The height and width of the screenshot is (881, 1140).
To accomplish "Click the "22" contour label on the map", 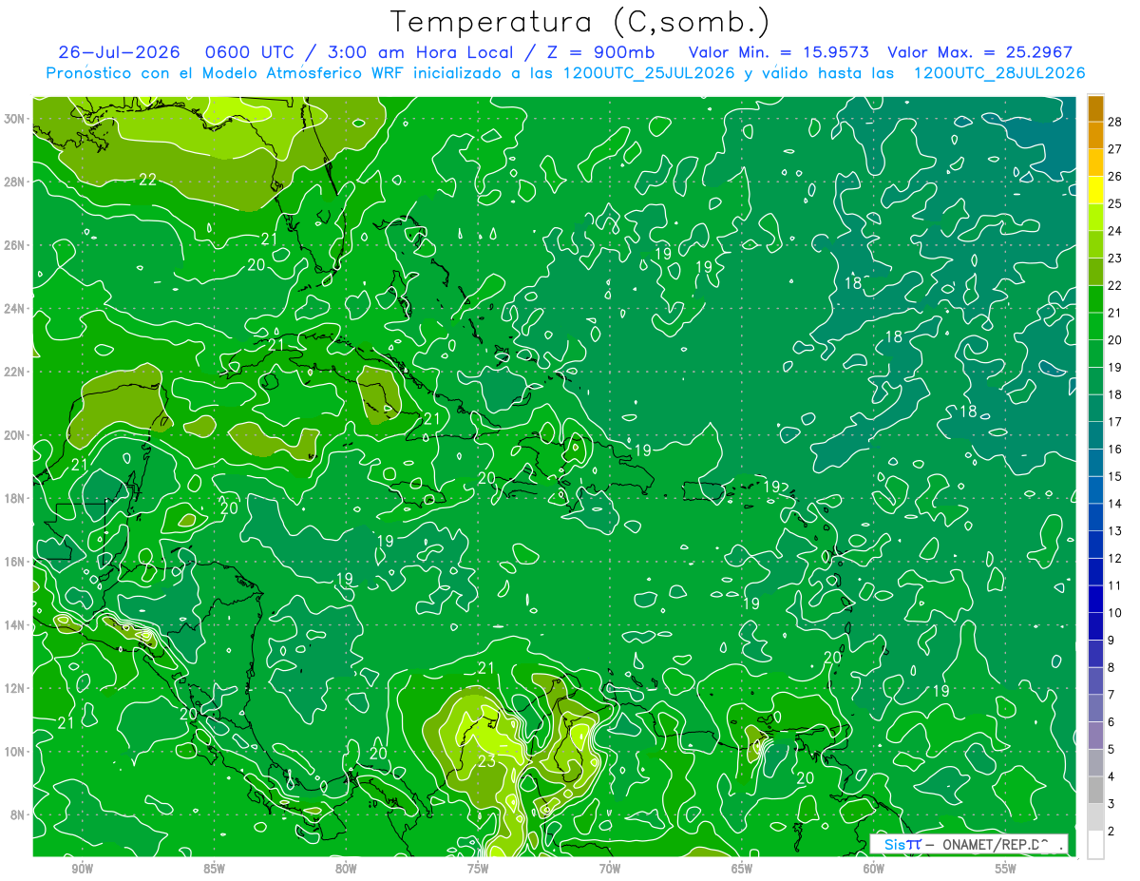I will click(x=147, y=179).
